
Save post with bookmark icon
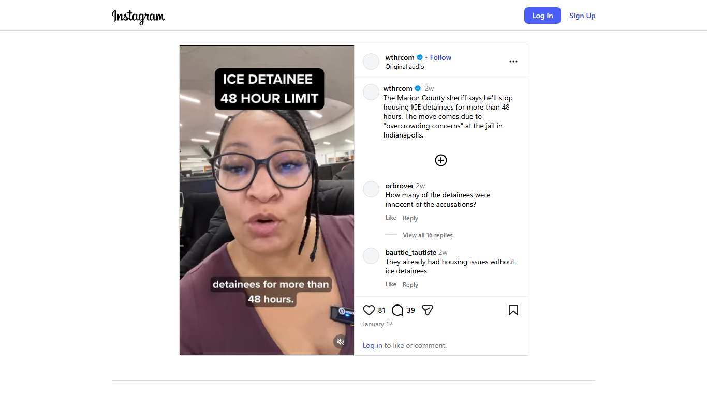click(x=513, y=310)
